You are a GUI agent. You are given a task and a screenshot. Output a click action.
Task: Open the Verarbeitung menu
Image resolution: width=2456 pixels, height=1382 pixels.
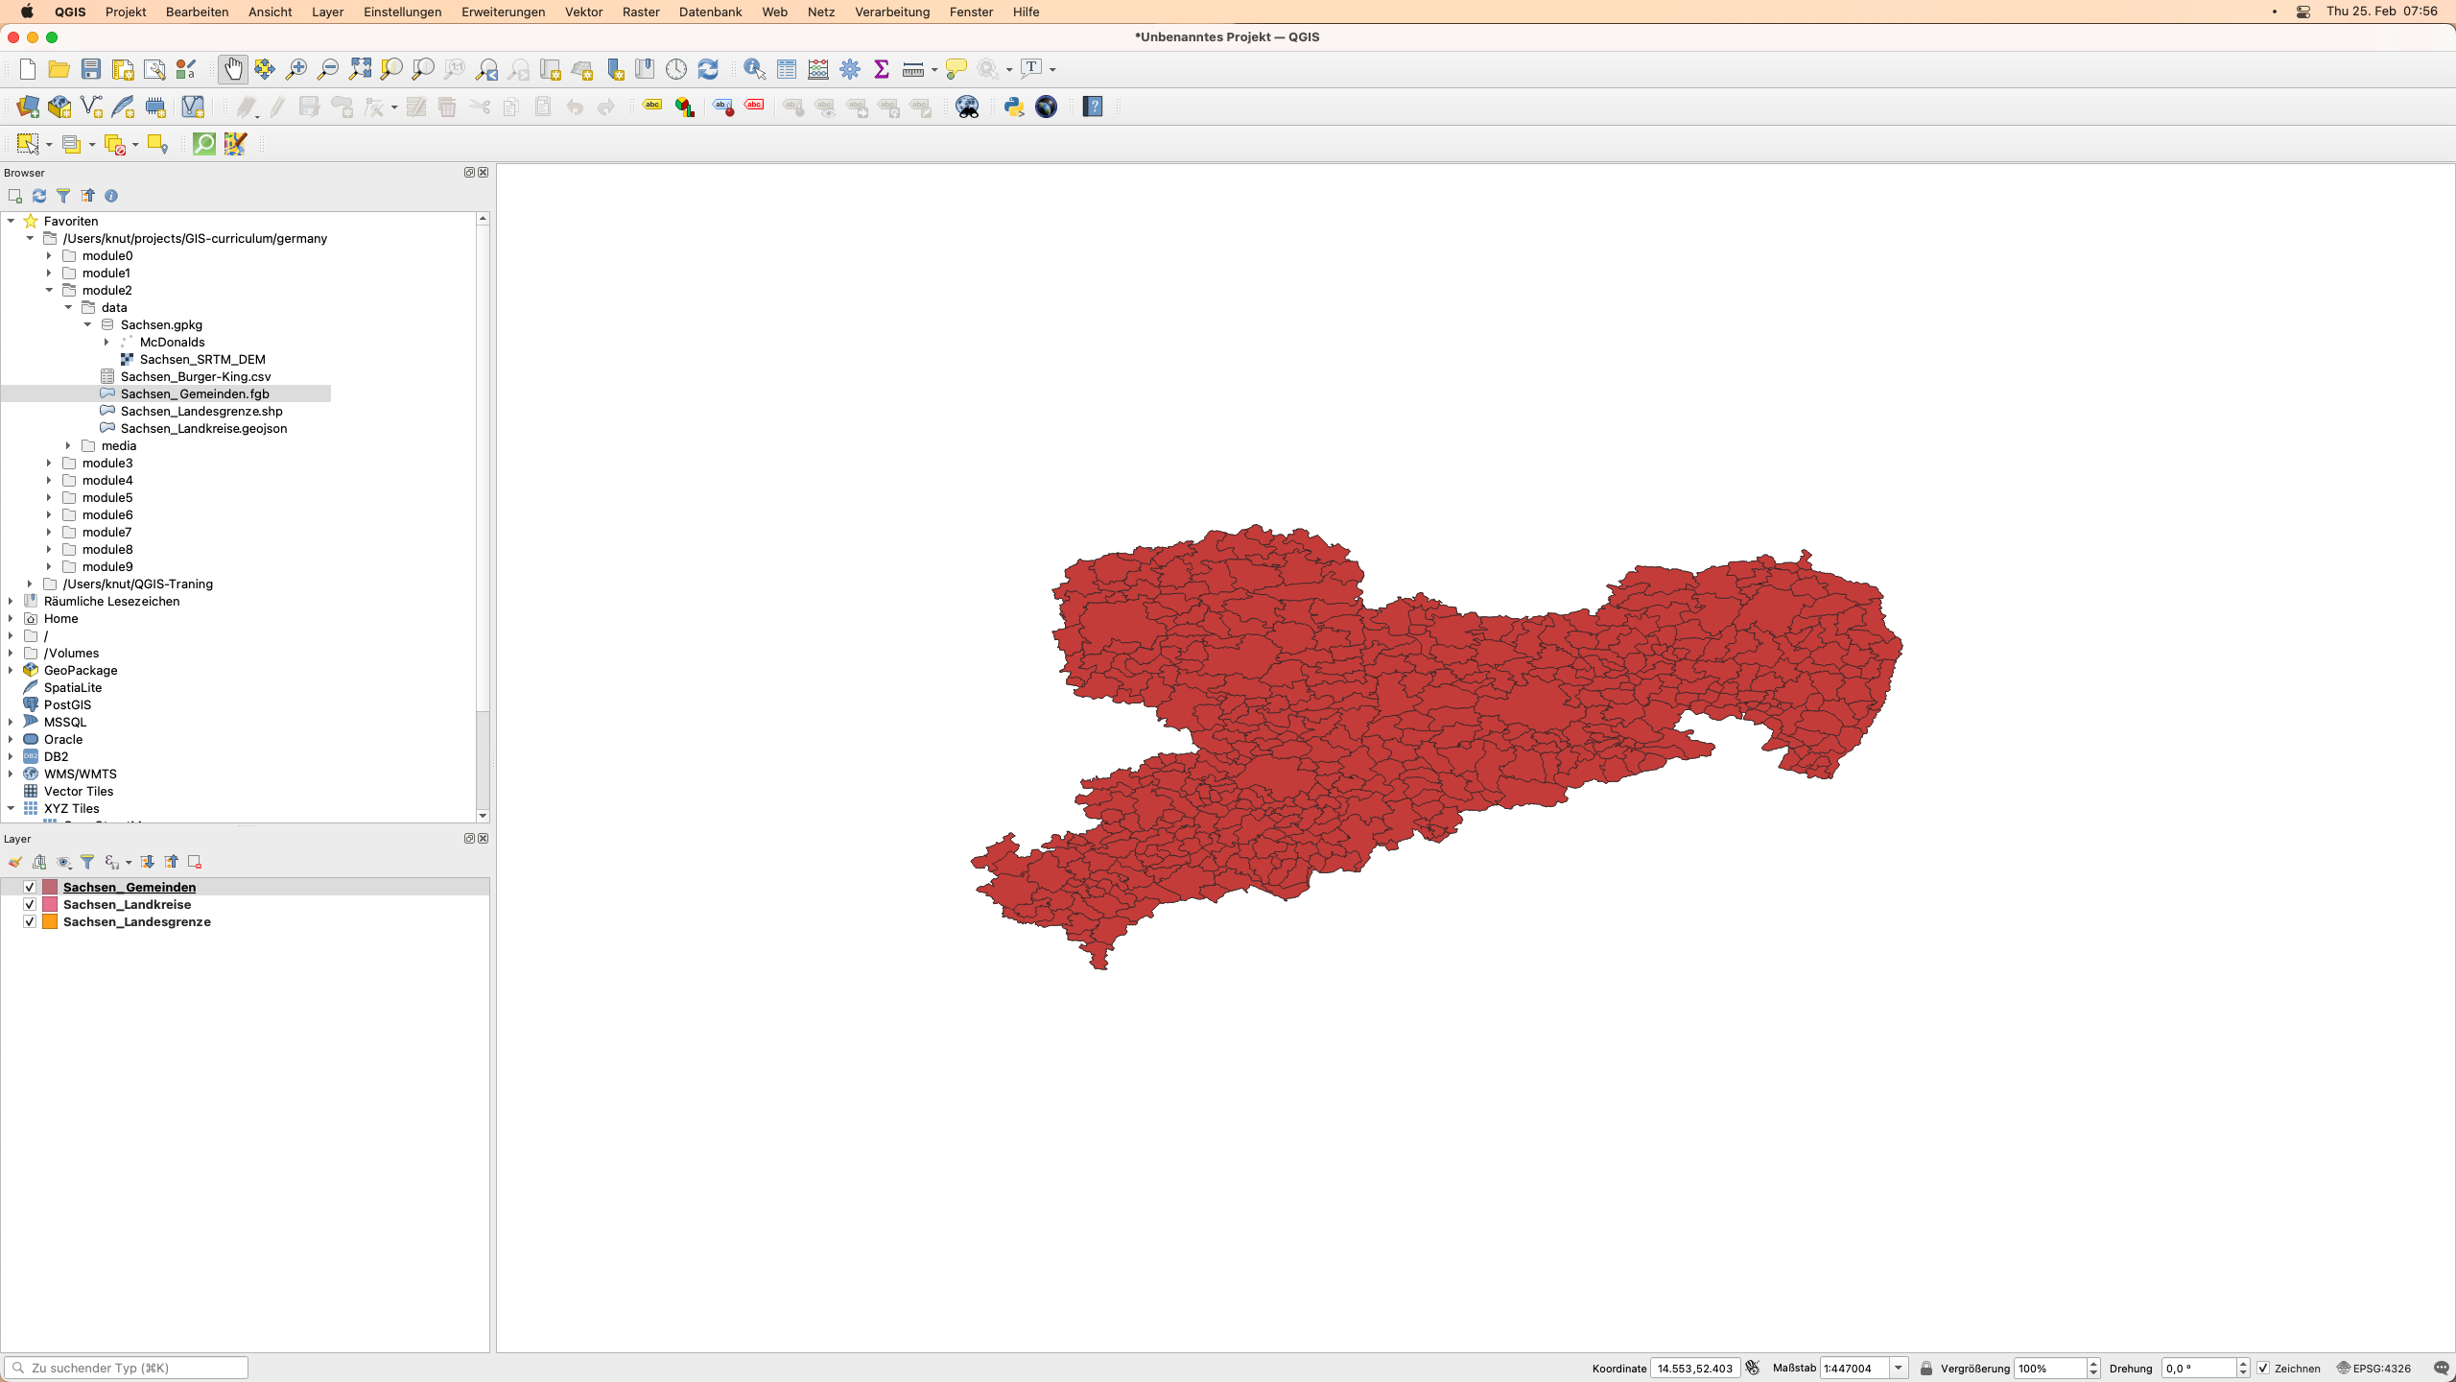click(x=892, y=12)
